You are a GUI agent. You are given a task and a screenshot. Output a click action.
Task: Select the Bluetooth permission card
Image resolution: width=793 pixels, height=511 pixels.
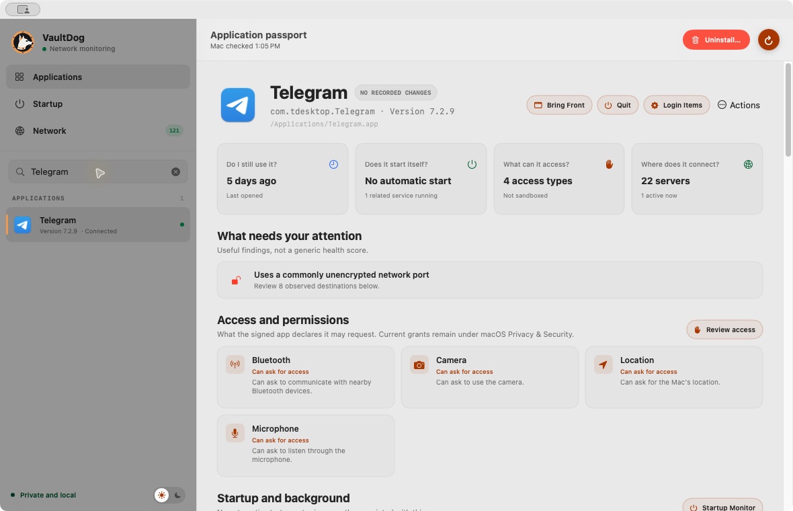[x=306, y=377]
